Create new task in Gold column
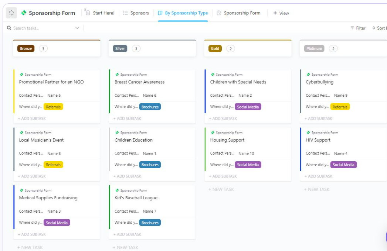 pyautogui.click(x=221, y=189)
